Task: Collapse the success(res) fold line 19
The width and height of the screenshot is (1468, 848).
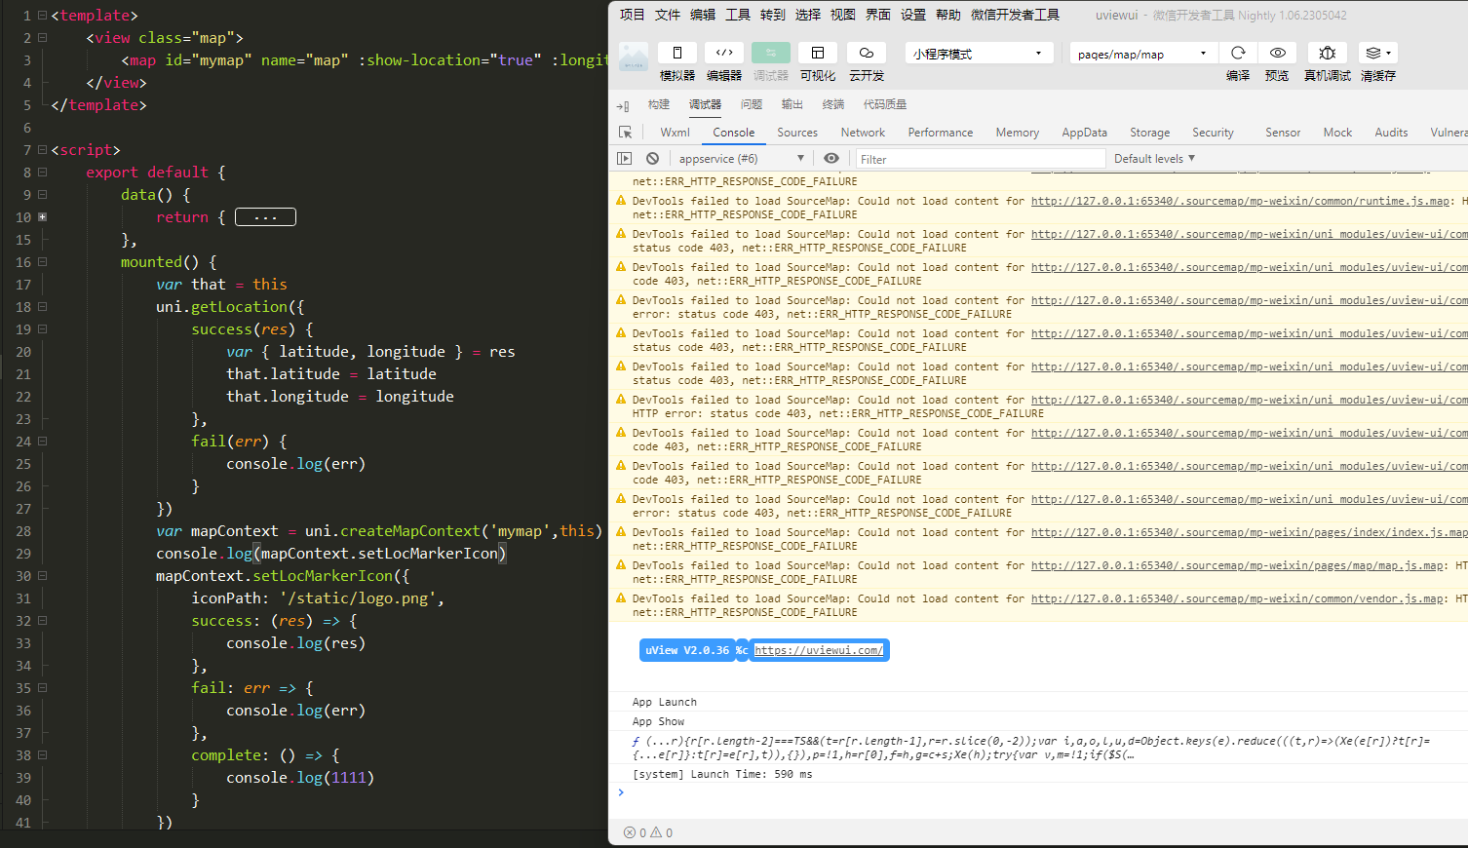Action: [42, 329]
